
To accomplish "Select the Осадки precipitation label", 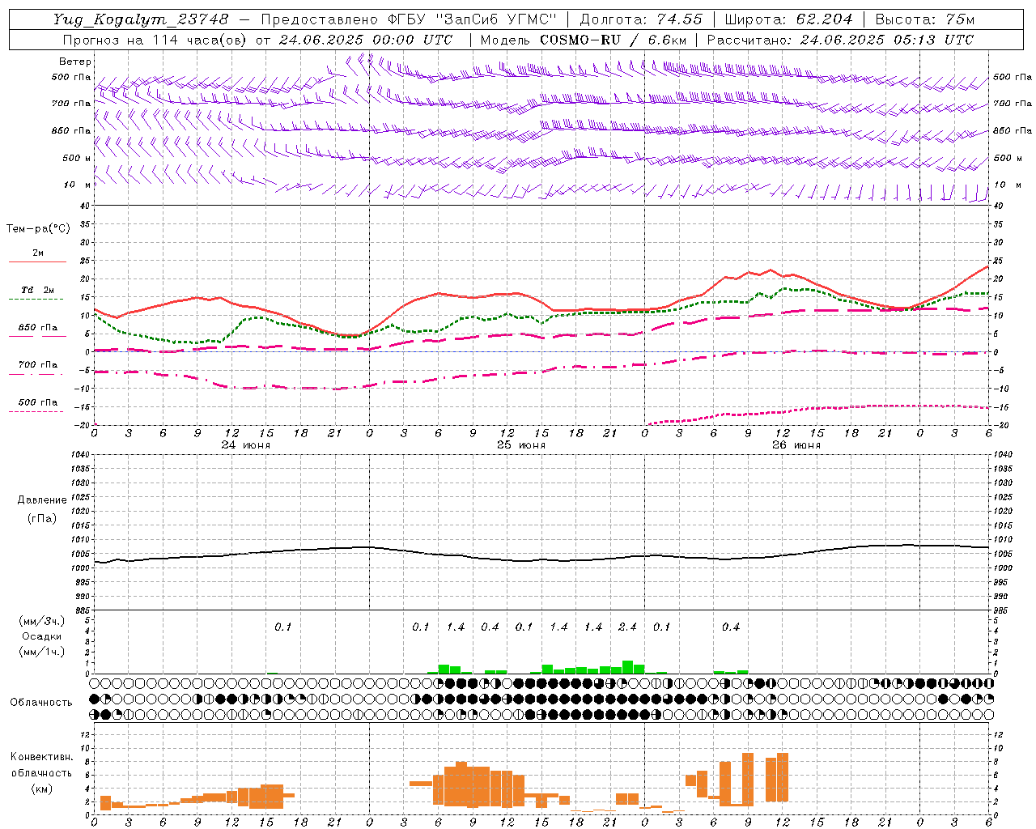I will (41, 636).
